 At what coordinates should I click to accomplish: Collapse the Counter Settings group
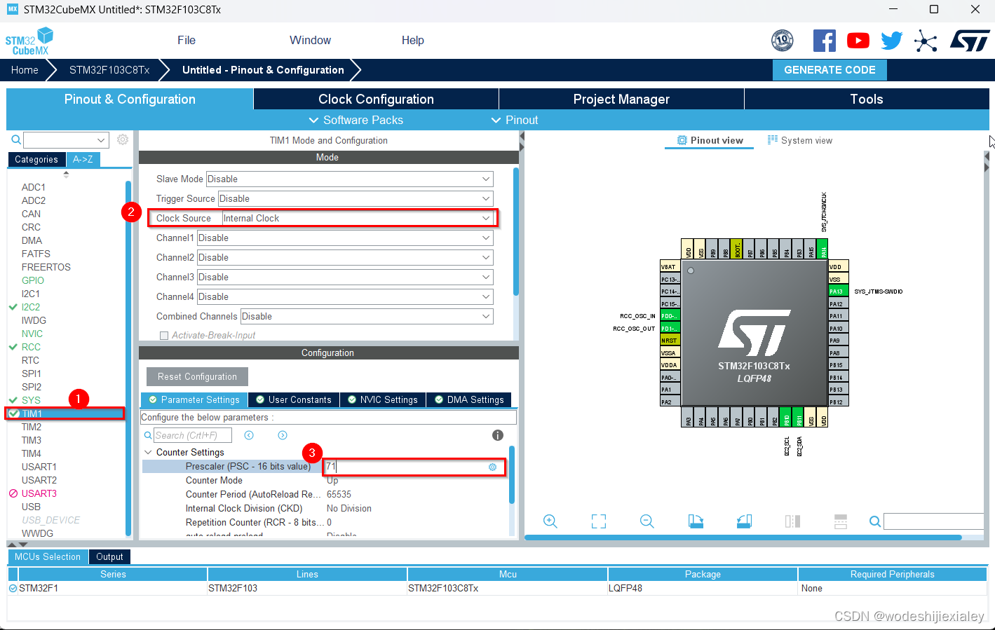click(x=148, y=453)
